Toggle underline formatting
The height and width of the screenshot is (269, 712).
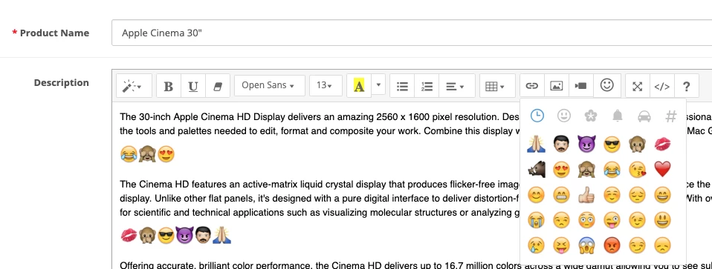click(193, 86)
